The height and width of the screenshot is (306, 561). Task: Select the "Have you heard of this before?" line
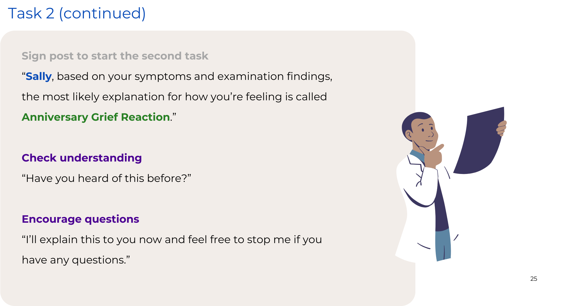click(106, 178)
